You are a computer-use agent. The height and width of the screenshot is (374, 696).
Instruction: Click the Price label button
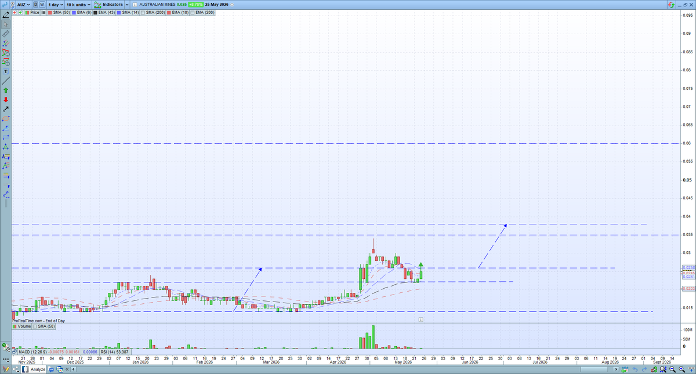click(32, 12)
